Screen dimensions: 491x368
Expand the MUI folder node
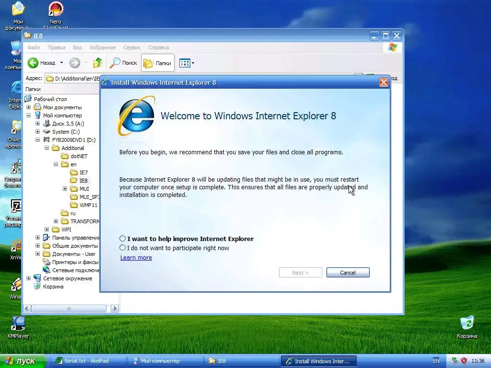coord(65,189)
